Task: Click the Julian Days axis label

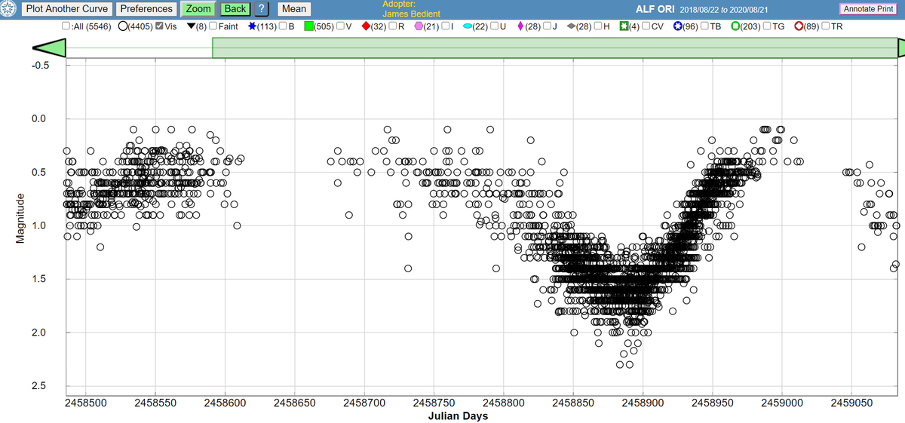Action: (x=459, y=416)
